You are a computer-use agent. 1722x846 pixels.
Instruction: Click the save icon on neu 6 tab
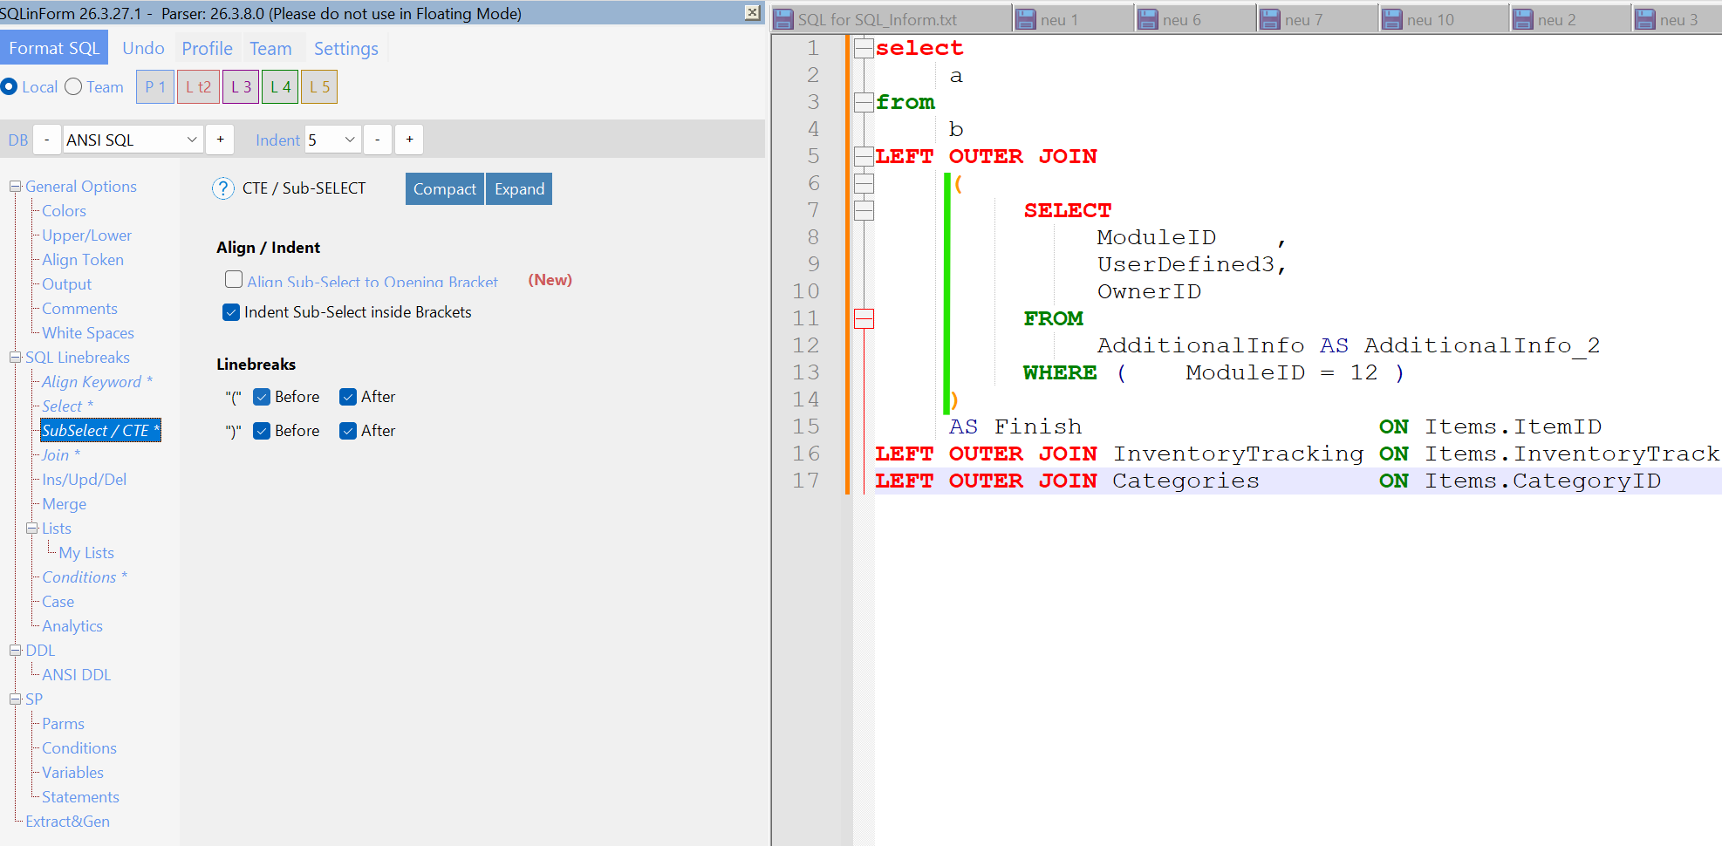1148,19
